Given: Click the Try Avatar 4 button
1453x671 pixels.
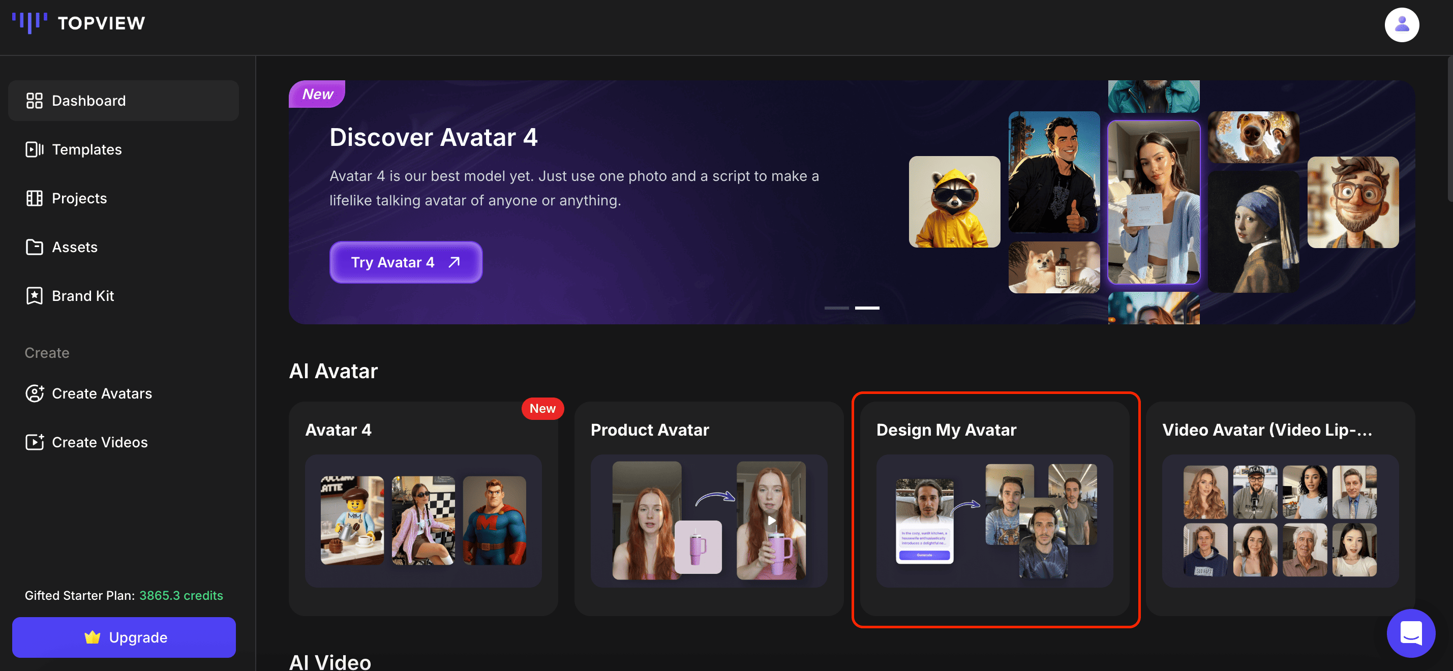Looking at the screenshot, I should [406, 262].
